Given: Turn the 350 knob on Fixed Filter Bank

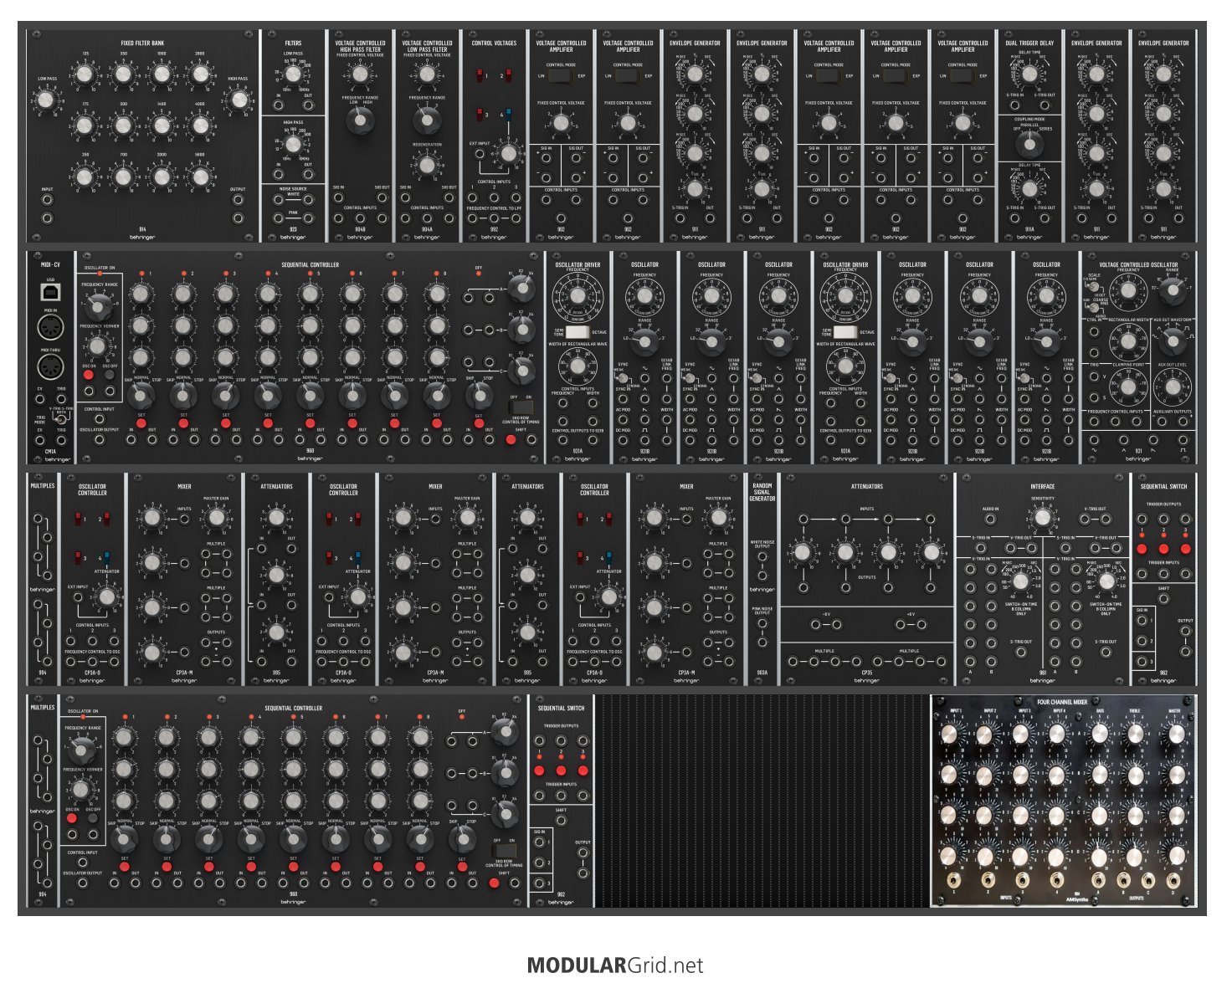Looking at the screenshot, I should pyautogui.click(x=123, y=76).
